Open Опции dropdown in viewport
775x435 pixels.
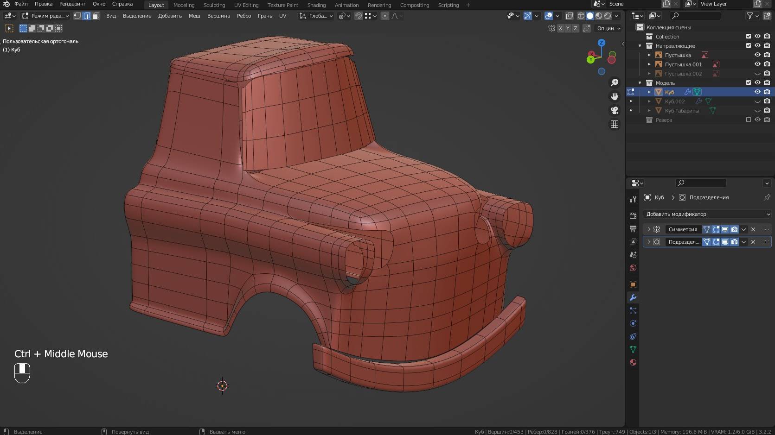tap(608, 28)
